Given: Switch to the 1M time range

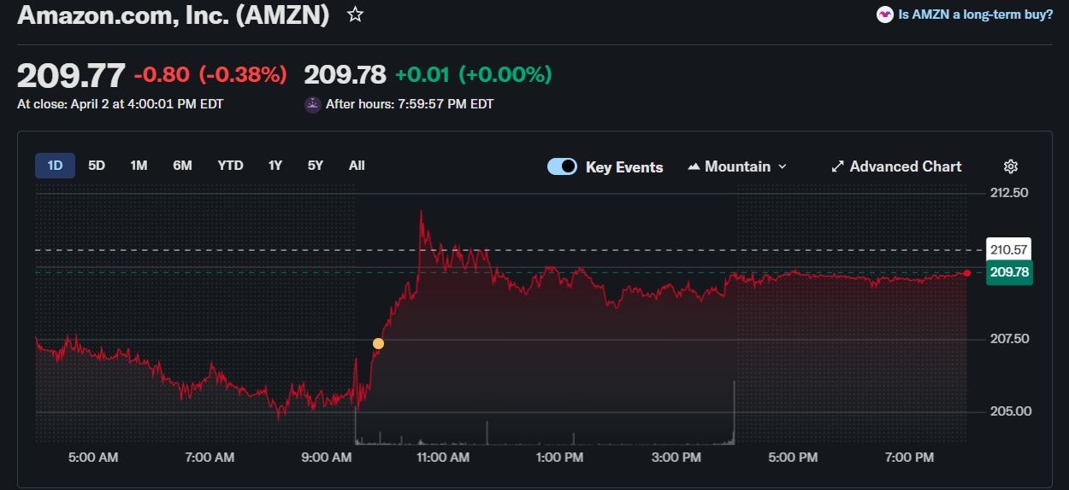Looking at the screenshot, I should click(x=139, y=166).
